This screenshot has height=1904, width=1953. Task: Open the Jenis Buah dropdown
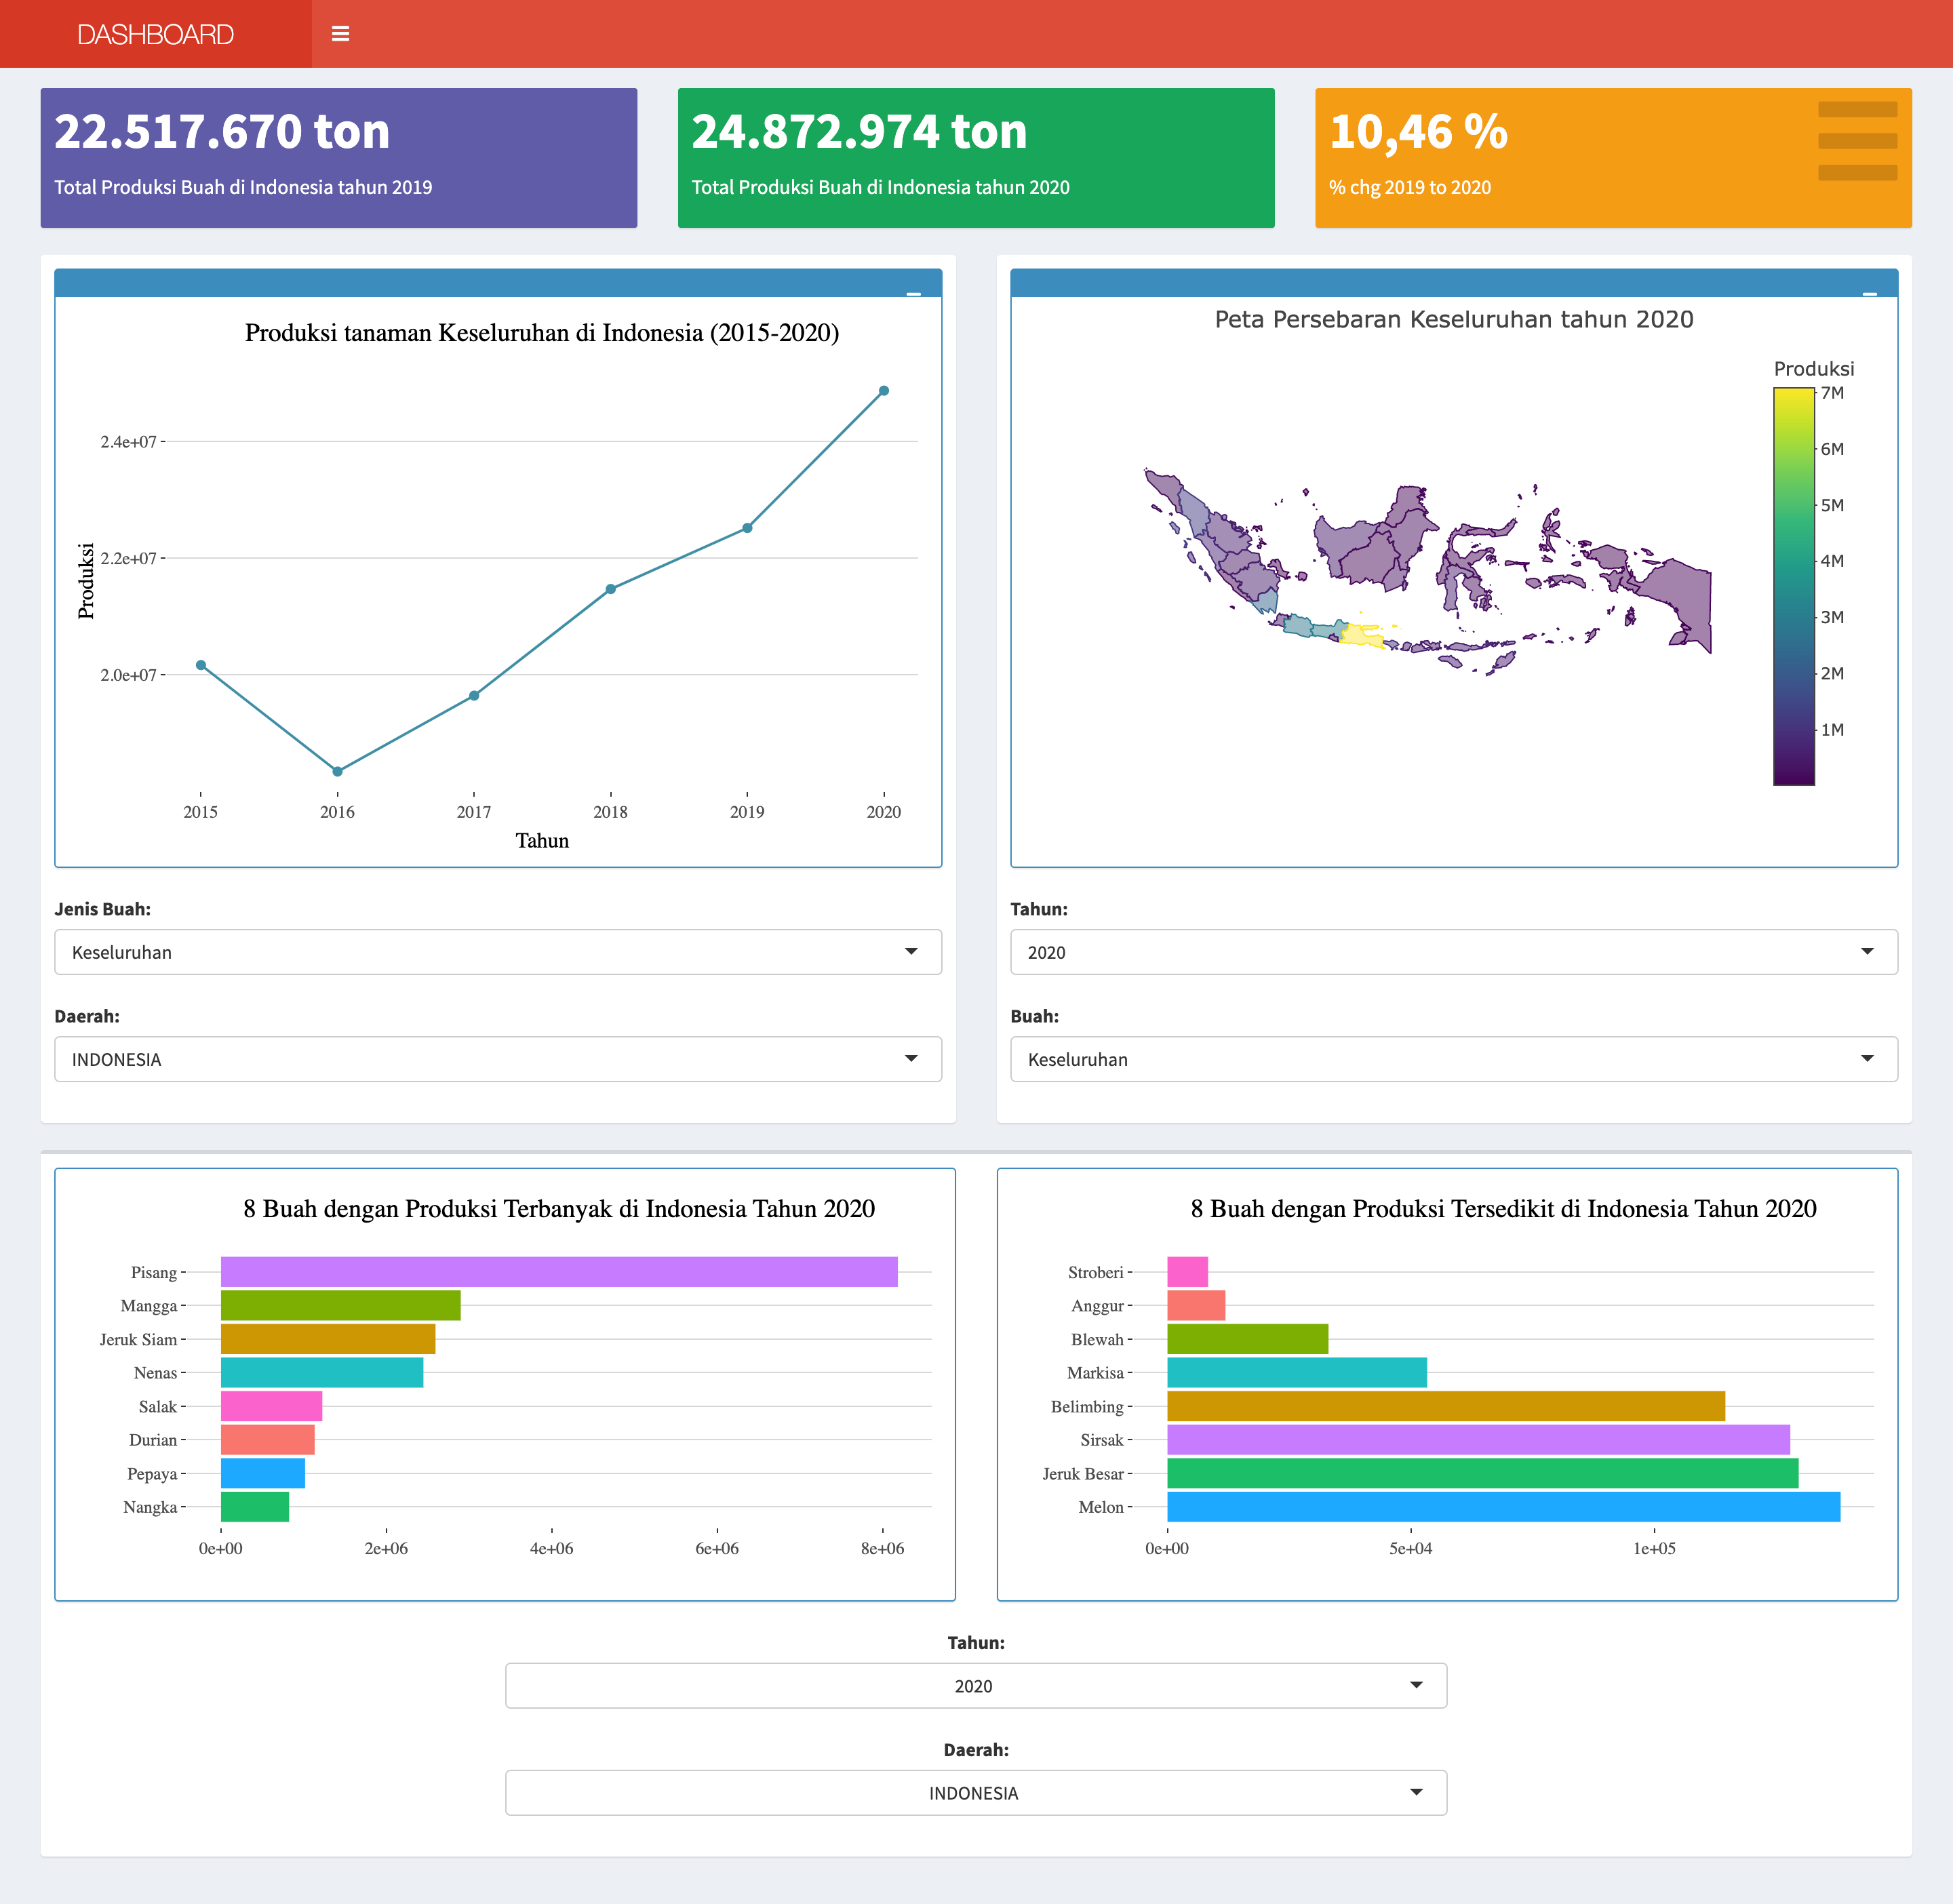(x=498, y=952)
